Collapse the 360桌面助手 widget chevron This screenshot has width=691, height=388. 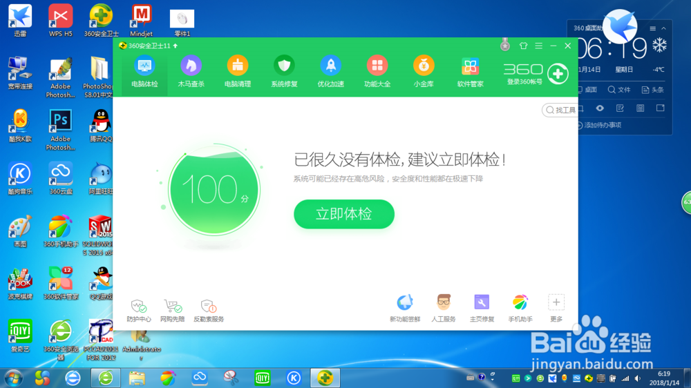(x=663, y=28)
